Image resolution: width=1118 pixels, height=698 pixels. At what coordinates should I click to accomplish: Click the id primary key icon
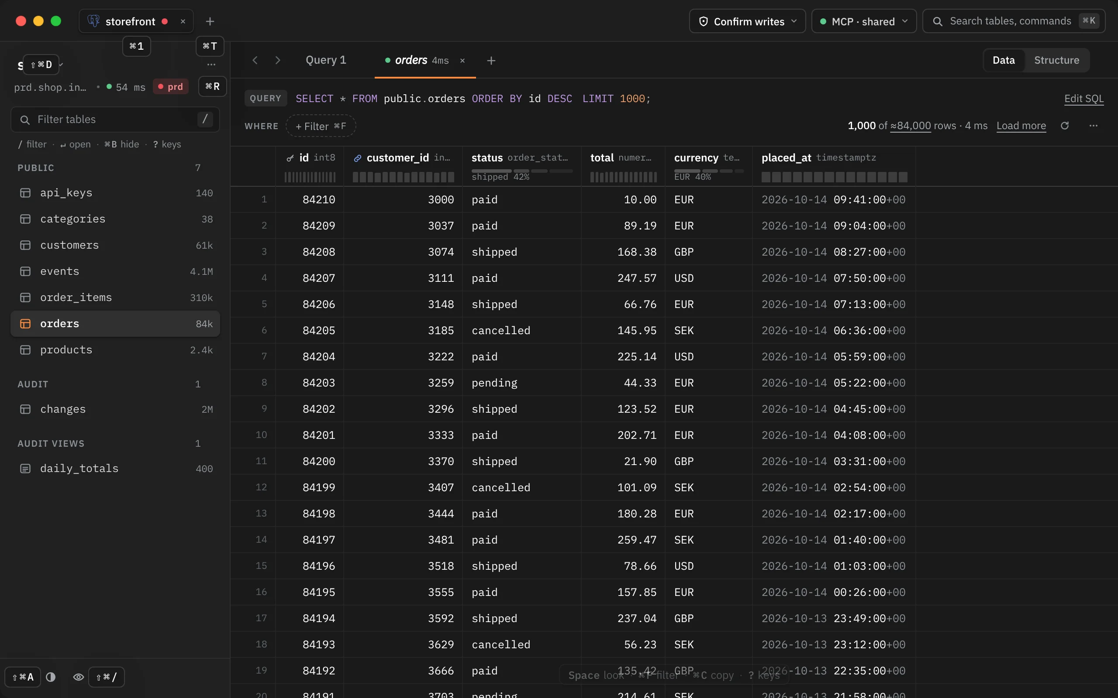[x=290, y=158]
